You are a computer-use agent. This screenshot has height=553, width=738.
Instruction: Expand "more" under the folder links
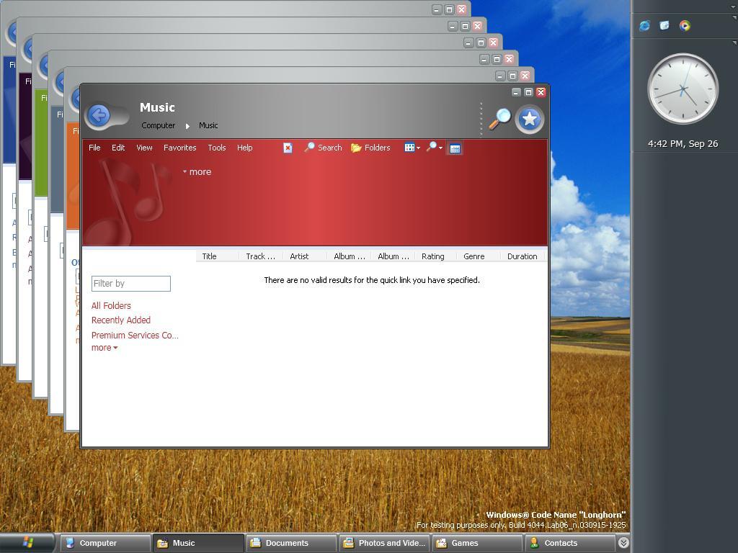click(105, 348)
